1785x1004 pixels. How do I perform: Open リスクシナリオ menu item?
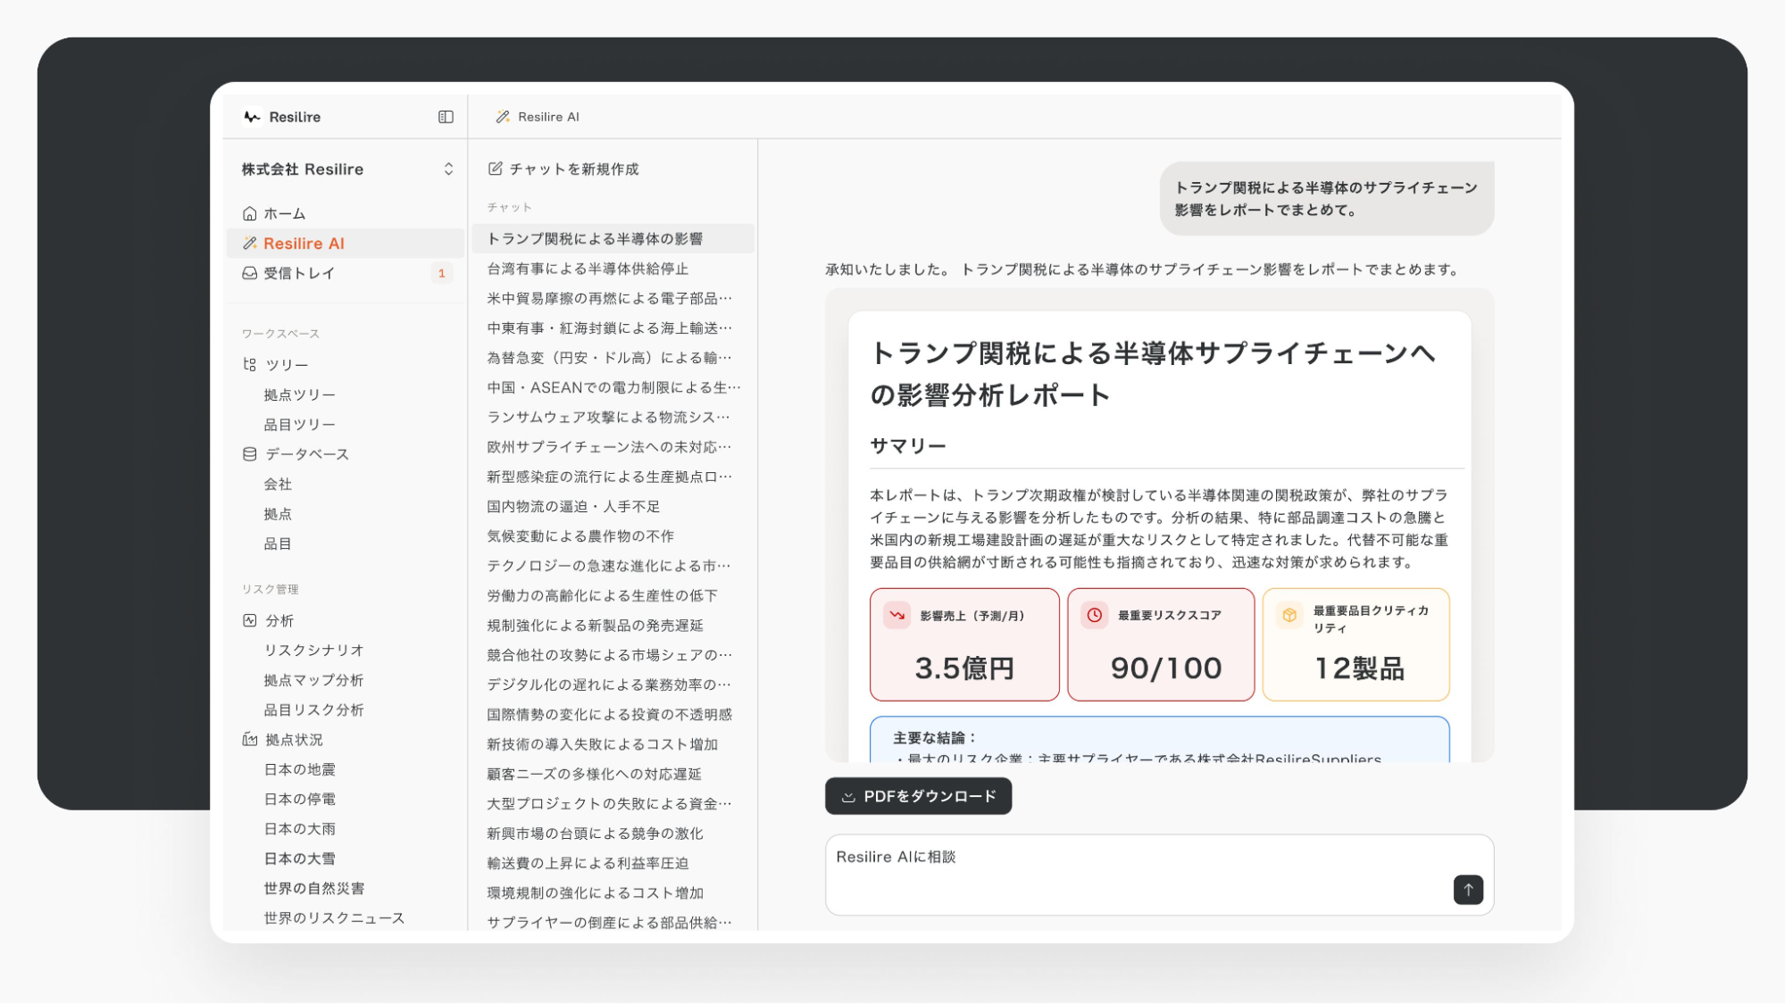tap(313, 651)
